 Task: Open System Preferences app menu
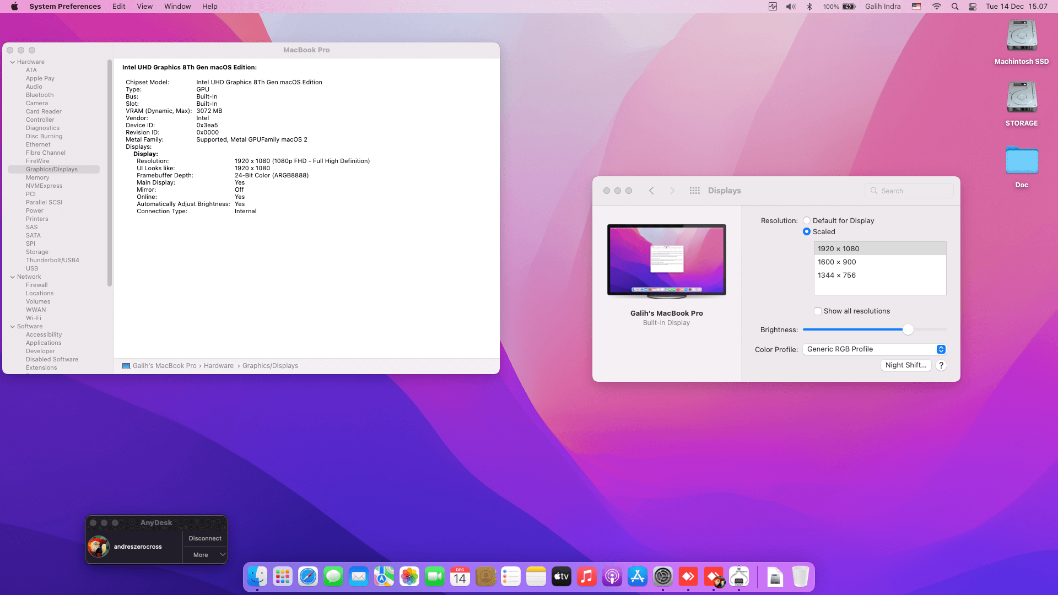click(65, 7)
